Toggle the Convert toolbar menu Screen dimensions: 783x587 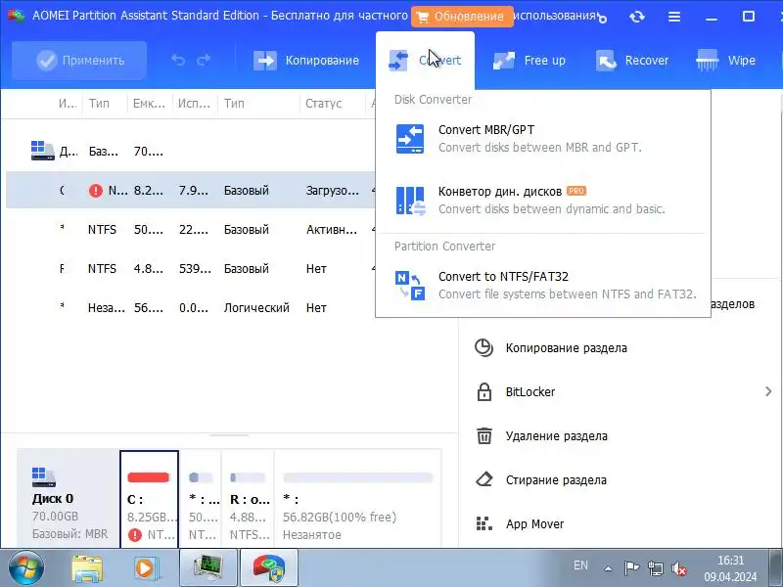coord(425,61)
